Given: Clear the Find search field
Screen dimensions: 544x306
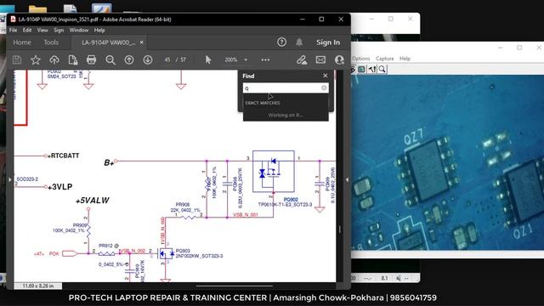Looking at the screenshot, I should (324, 88).
